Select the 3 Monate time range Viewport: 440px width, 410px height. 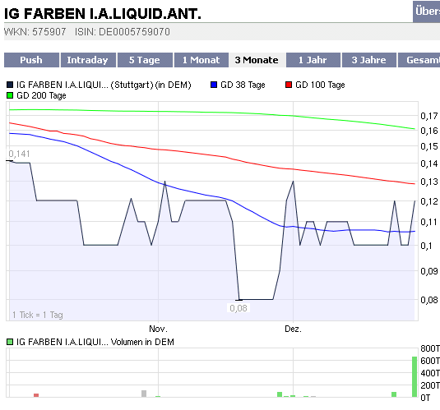pos(257,60)
